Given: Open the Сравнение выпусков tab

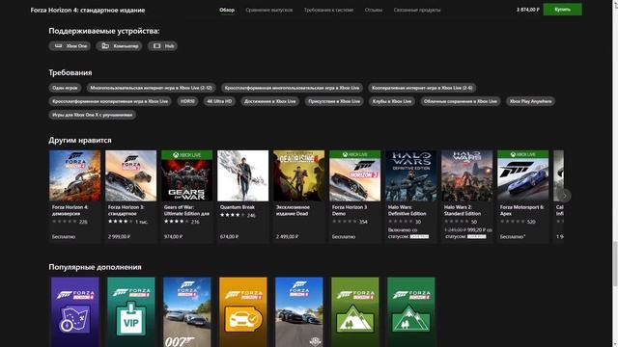Looking at the screenshot, I should [x=268, y=10].
